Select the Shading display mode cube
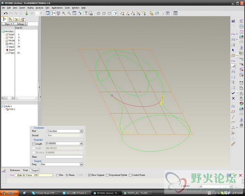The height and width of the screenshot is (196, 245). click(x=114, y=13)
